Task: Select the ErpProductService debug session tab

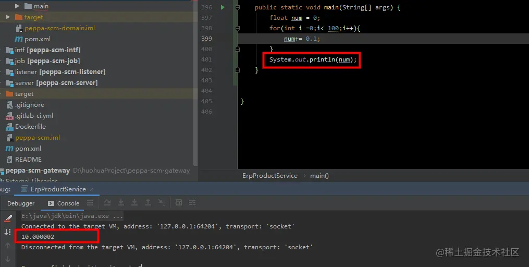Action: [x=58, y=189]
